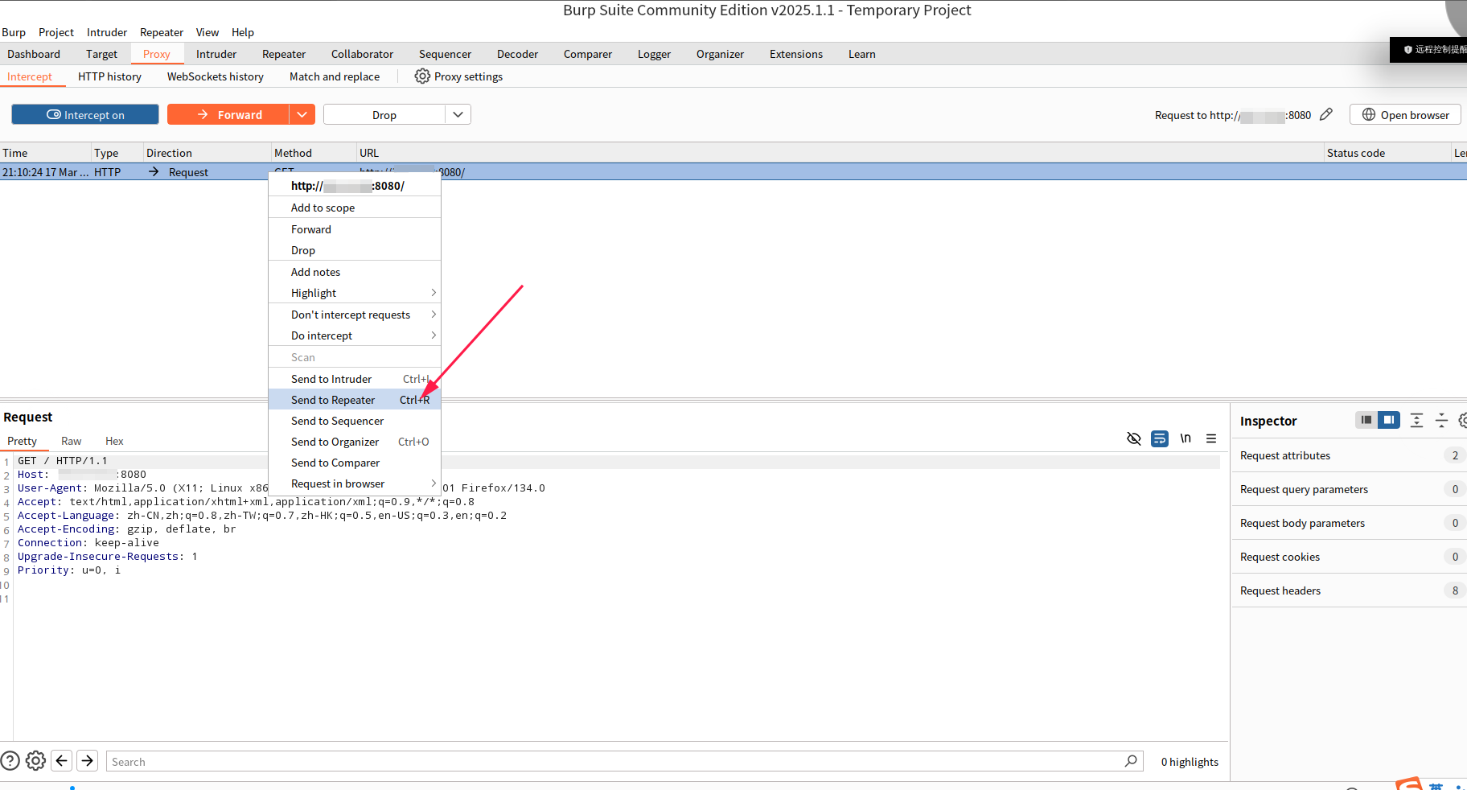Hide non-essential headers via crossed-eye icon
The width and height of the screenshot is (1467, 790).
[1134, 438]
